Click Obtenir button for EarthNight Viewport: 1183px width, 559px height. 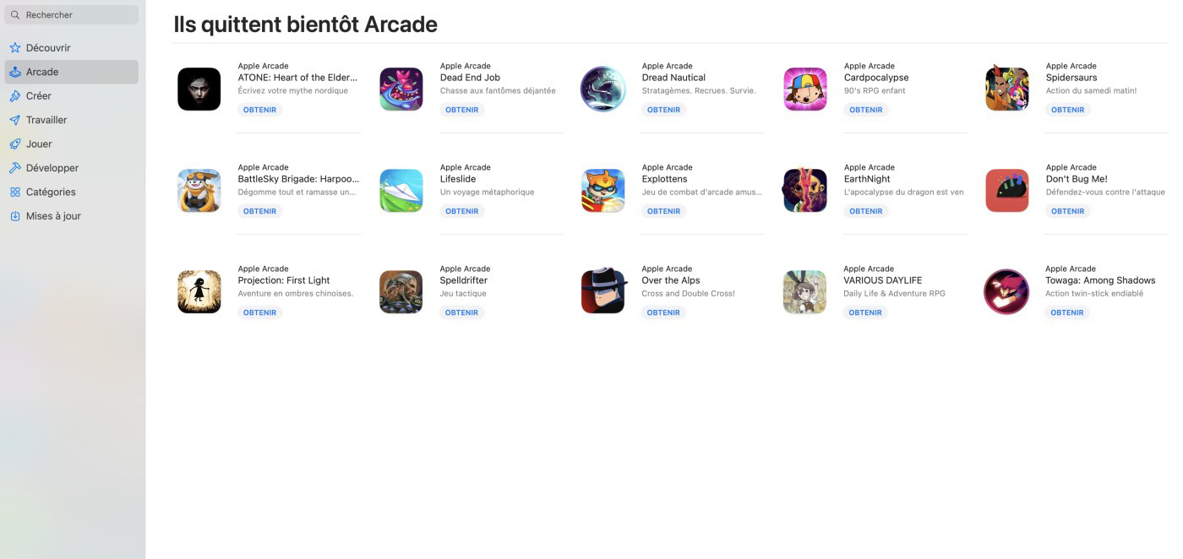866,211
